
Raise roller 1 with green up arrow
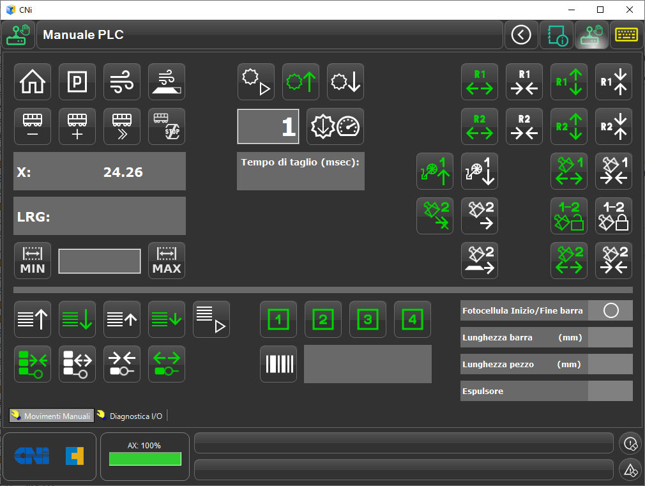pyautogui.click(x=435, y=171)
